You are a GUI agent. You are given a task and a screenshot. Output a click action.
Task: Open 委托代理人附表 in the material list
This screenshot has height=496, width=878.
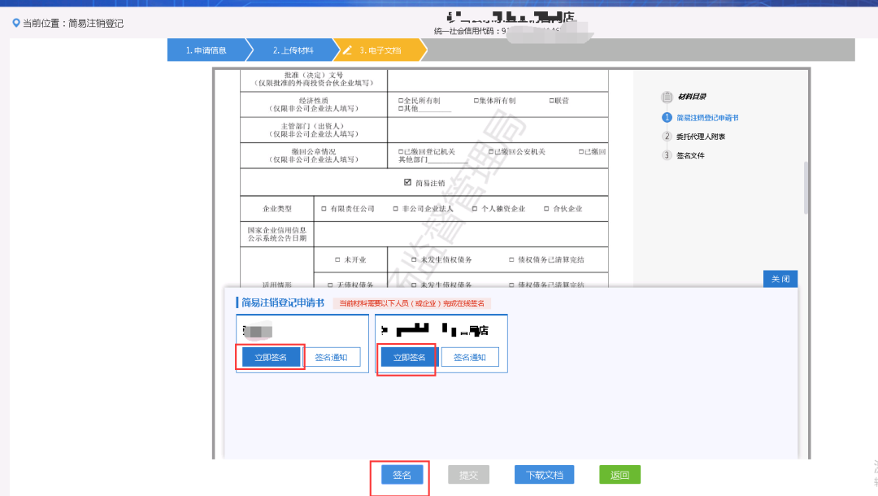(x=700, y=137)
